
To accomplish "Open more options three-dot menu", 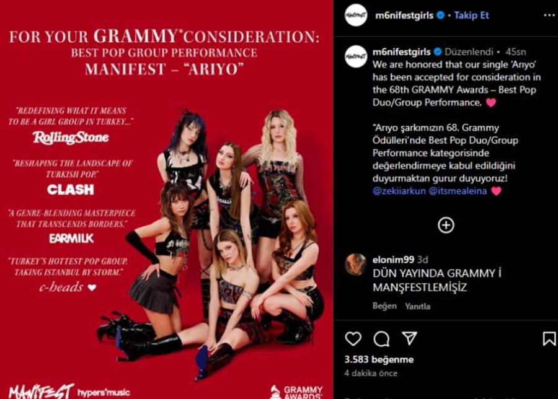I will point(549,15).
